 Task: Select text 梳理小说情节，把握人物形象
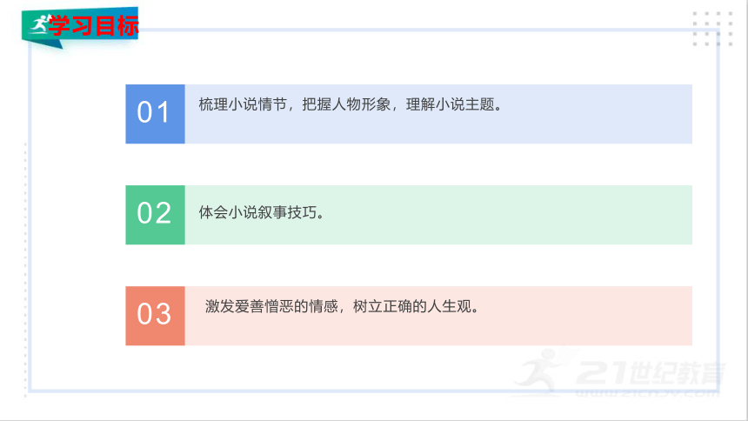click(x=294, y=104)
